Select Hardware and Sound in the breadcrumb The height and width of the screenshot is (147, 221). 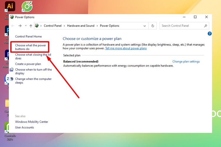[81, 26]
